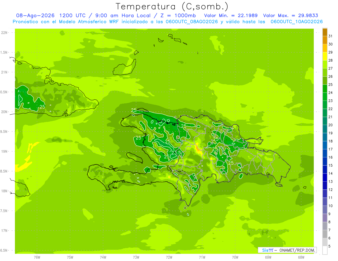Click the "22N" latitude axis label
Image resolution: width=338 pixels, height=261 pixels.
tap(4, 33)
